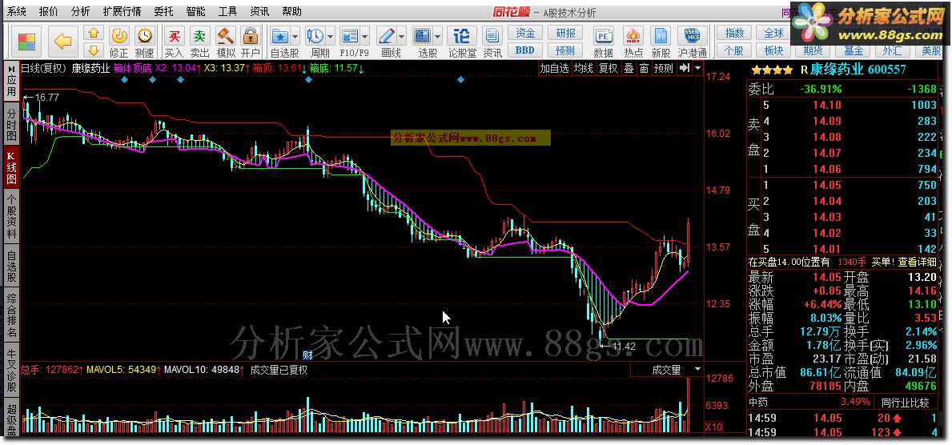Screen dimensions: 952x445
Task: Click the 周期 period clock icon
Action: tap(315, 36)
